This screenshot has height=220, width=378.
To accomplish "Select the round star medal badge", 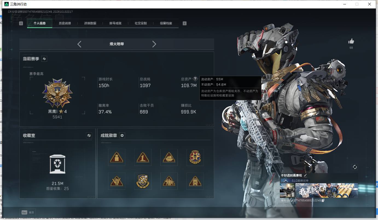I will point(195,157).
